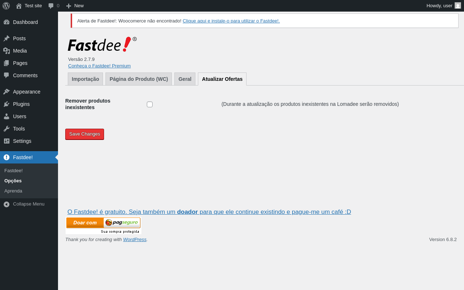Click the Save Changes button
The image size is (464, 290).
point(84,134)
